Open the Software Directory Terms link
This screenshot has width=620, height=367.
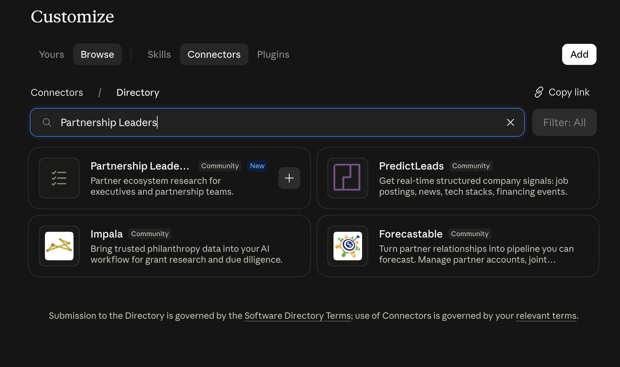[298, 316]
